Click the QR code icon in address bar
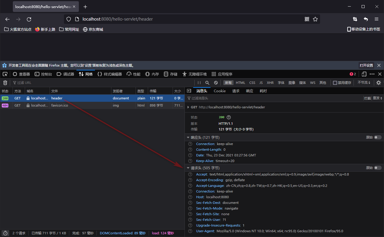Image resolution: width=384 pixels, height=237 pixels. click(x=307, y=19)
